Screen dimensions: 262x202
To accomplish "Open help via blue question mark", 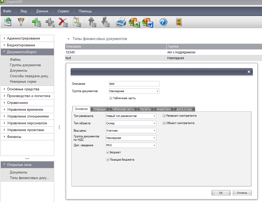I will click(163, 22).
